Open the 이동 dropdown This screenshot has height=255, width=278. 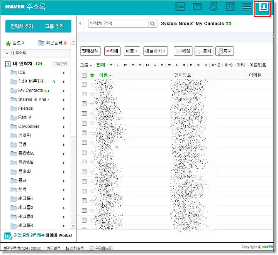pos(132,51)
